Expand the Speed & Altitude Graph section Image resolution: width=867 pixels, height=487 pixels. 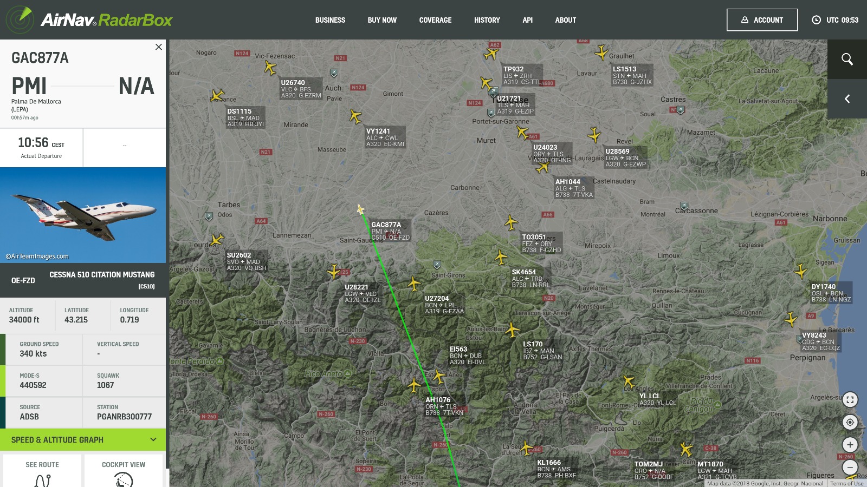pyautogui.click(x=83, y=439)
